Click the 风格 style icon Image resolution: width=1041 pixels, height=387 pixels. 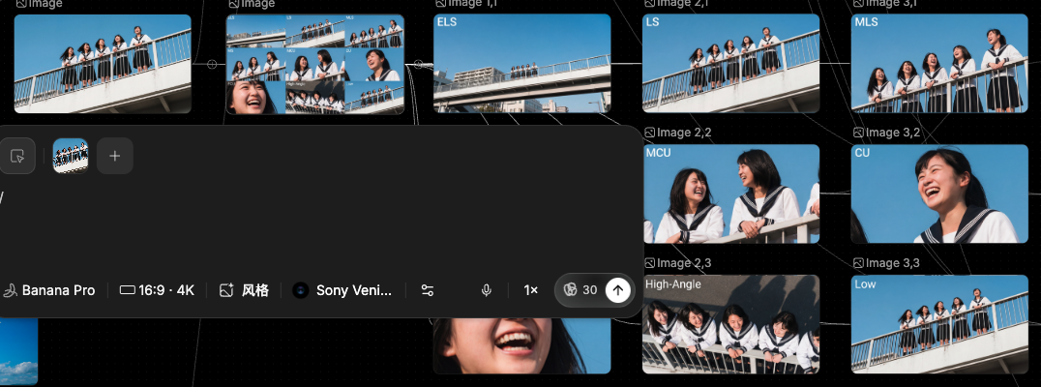[x=227, y=290]
